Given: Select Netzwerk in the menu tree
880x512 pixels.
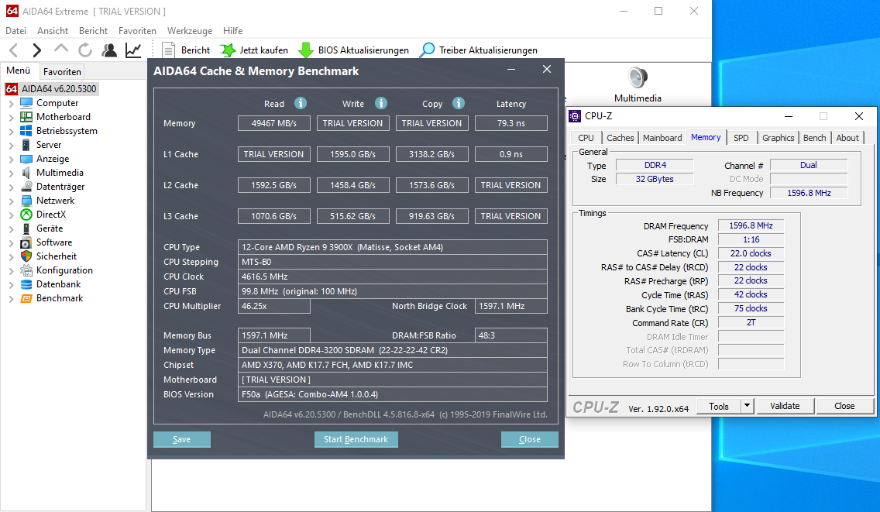Looking at the screenshot, I should point(48,201).
